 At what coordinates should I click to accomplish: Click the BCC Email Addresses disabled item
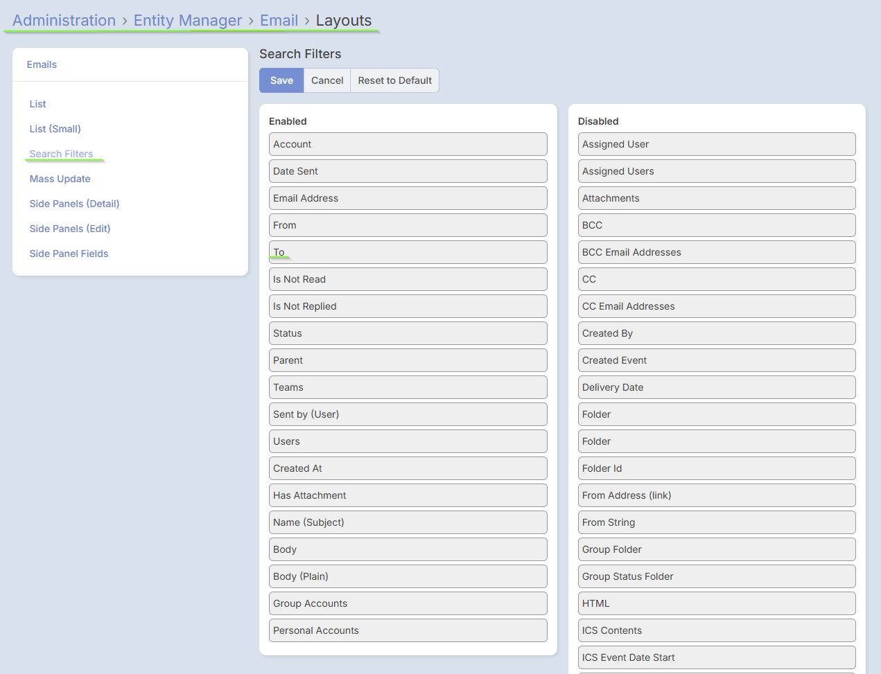716,252
